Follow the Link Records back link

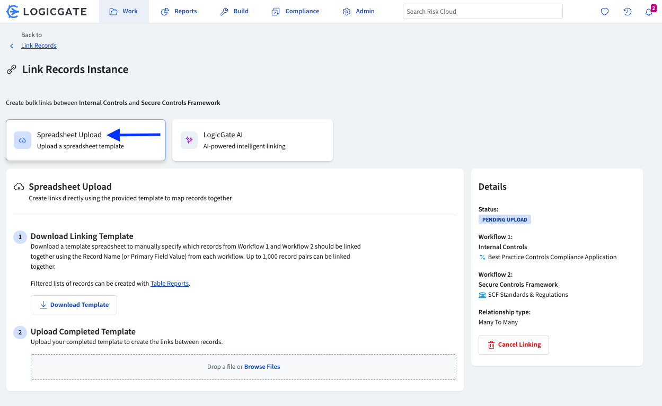[39, 46]
